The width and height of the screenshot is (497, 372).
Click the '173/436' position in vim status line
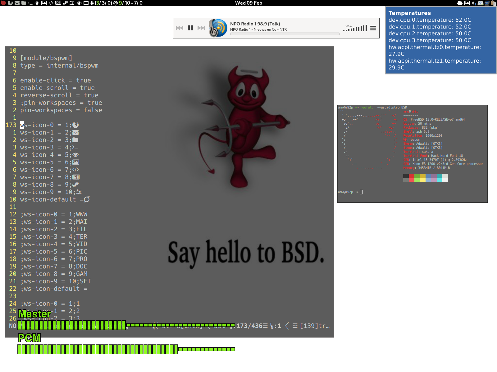coord(249,326)
